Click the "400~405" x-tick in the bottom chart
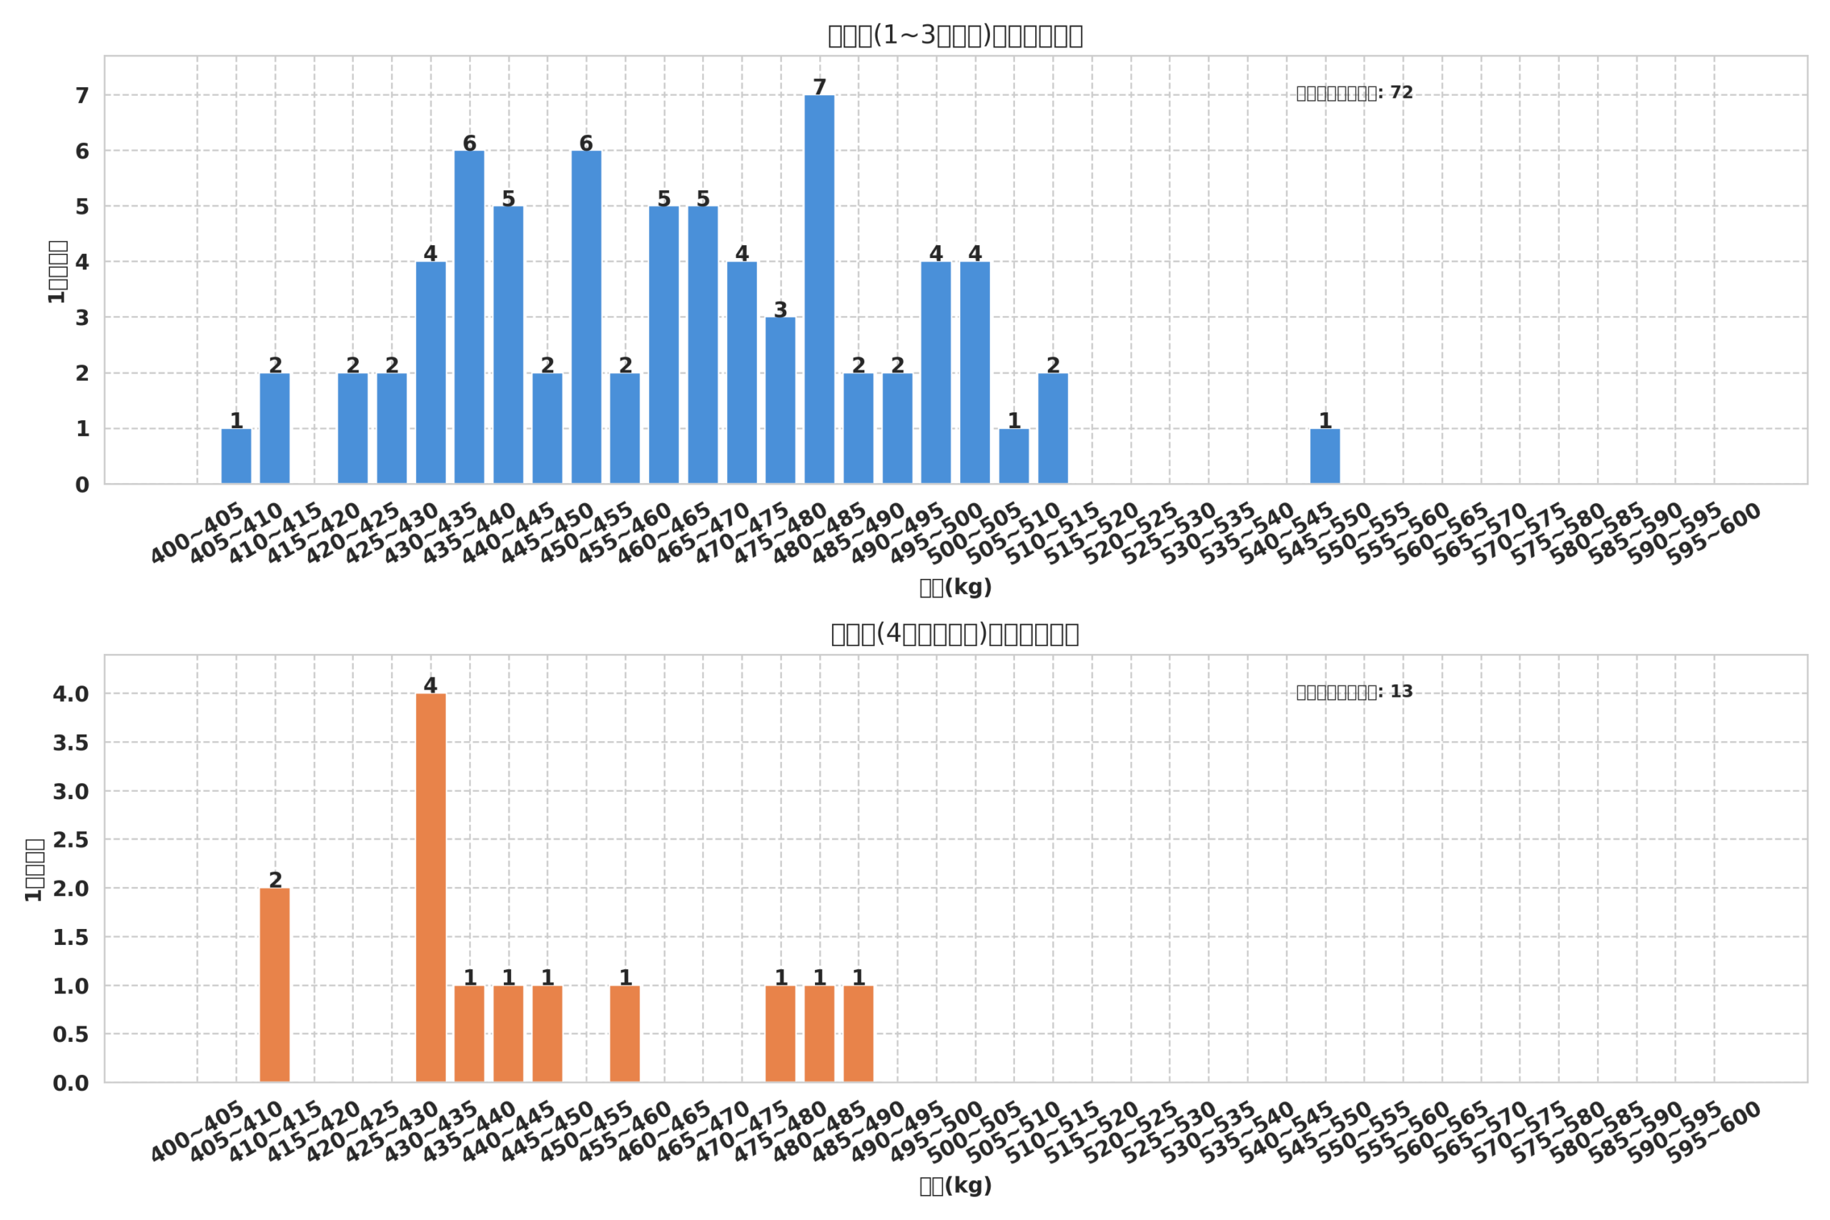Viewport: 1830px width, 1220px height. 197,1133
